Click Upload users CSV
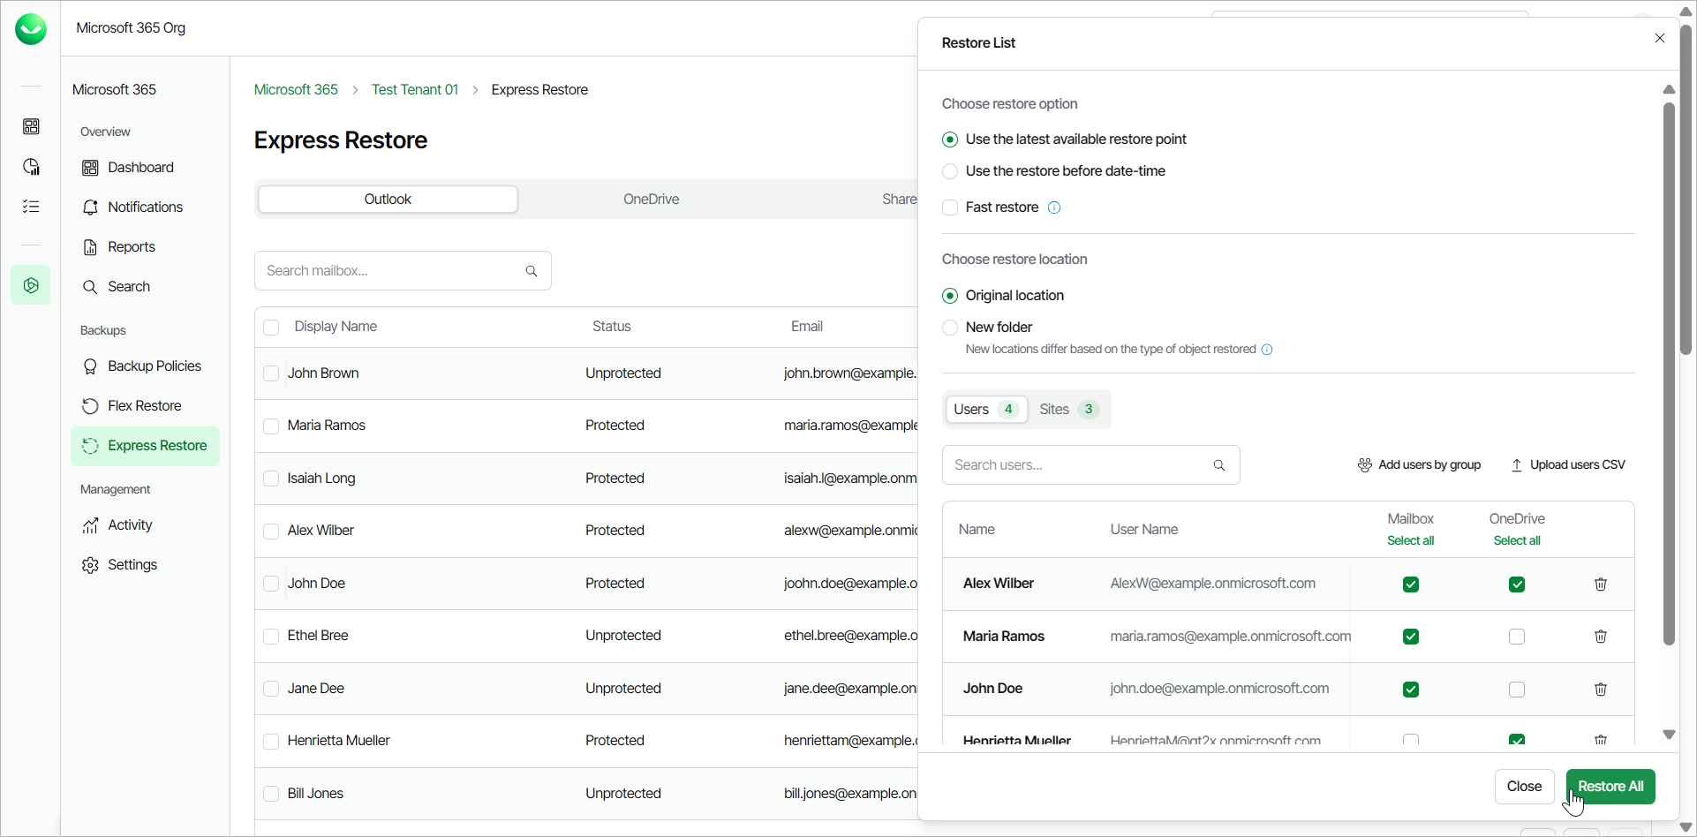Image resolution: width=1697 pixels, height=837 pixels. (x=1568, y=465)
